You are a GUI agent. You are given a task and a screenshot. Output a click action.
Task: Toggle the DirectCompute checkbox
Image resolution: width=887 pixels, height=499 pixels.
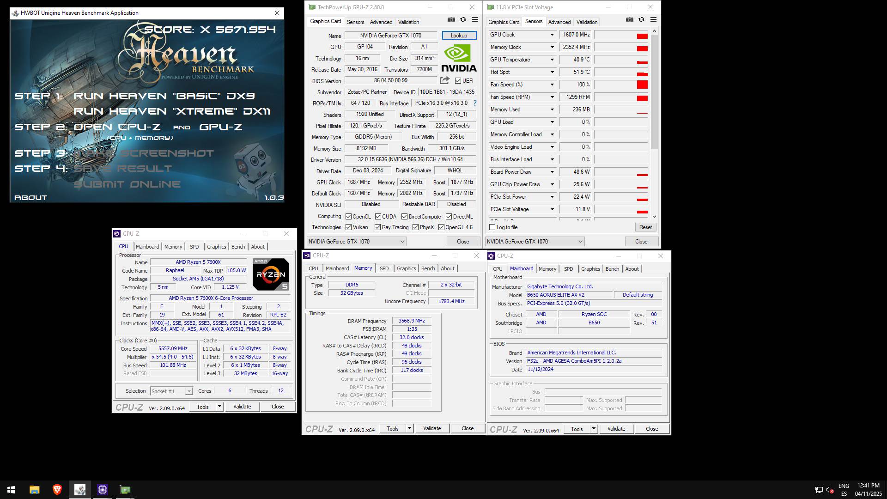pos(404,217)
